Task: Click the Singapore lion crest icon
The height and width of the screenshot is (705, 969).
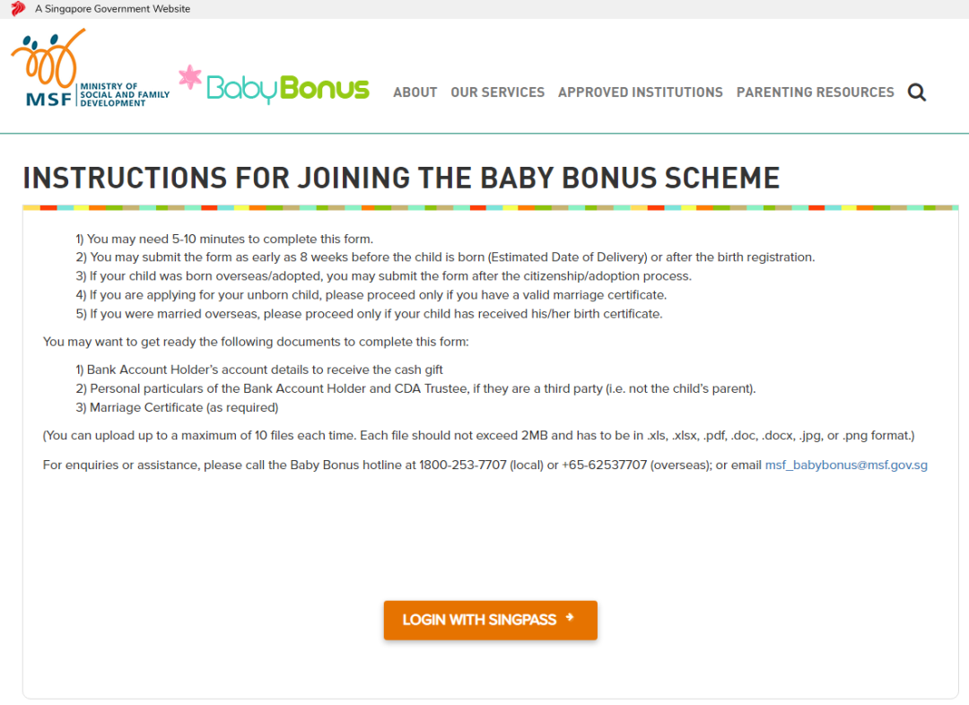Action: 18,9
